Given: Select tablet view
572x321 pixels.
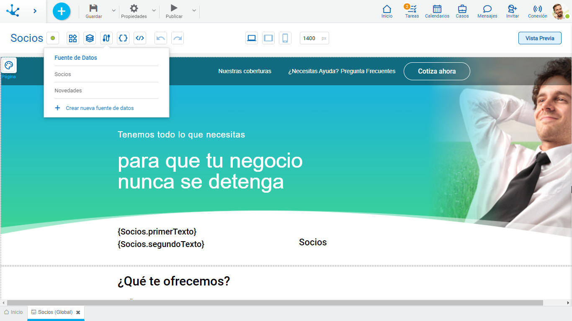Looking at the screenshot, I should [268, 38].
